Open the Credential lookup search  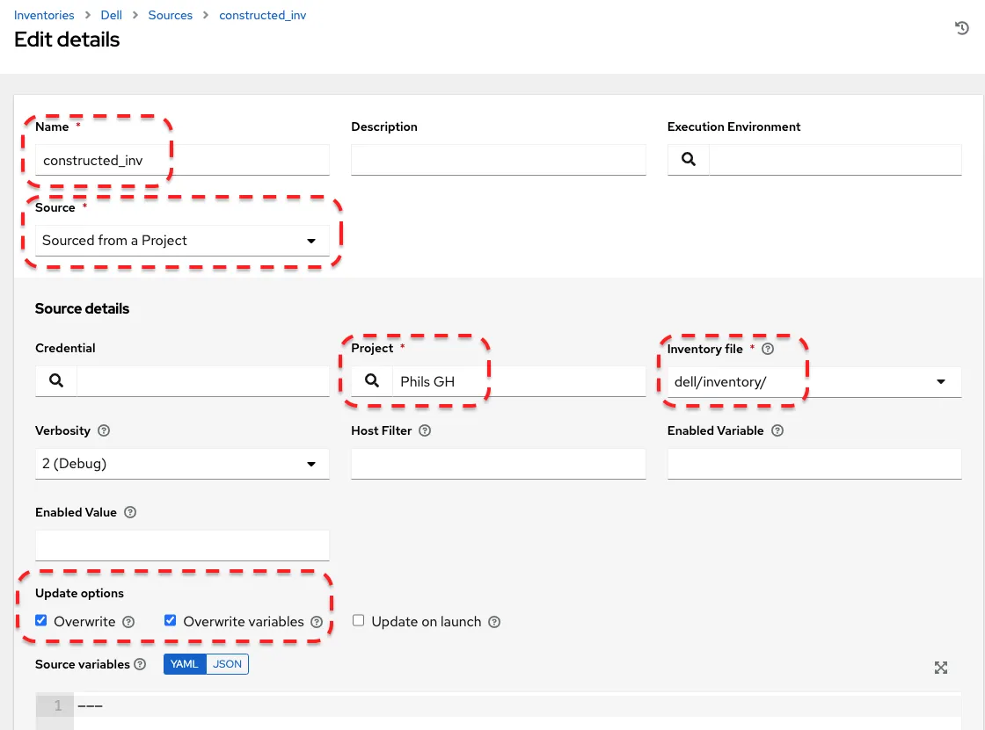[56, 381]
